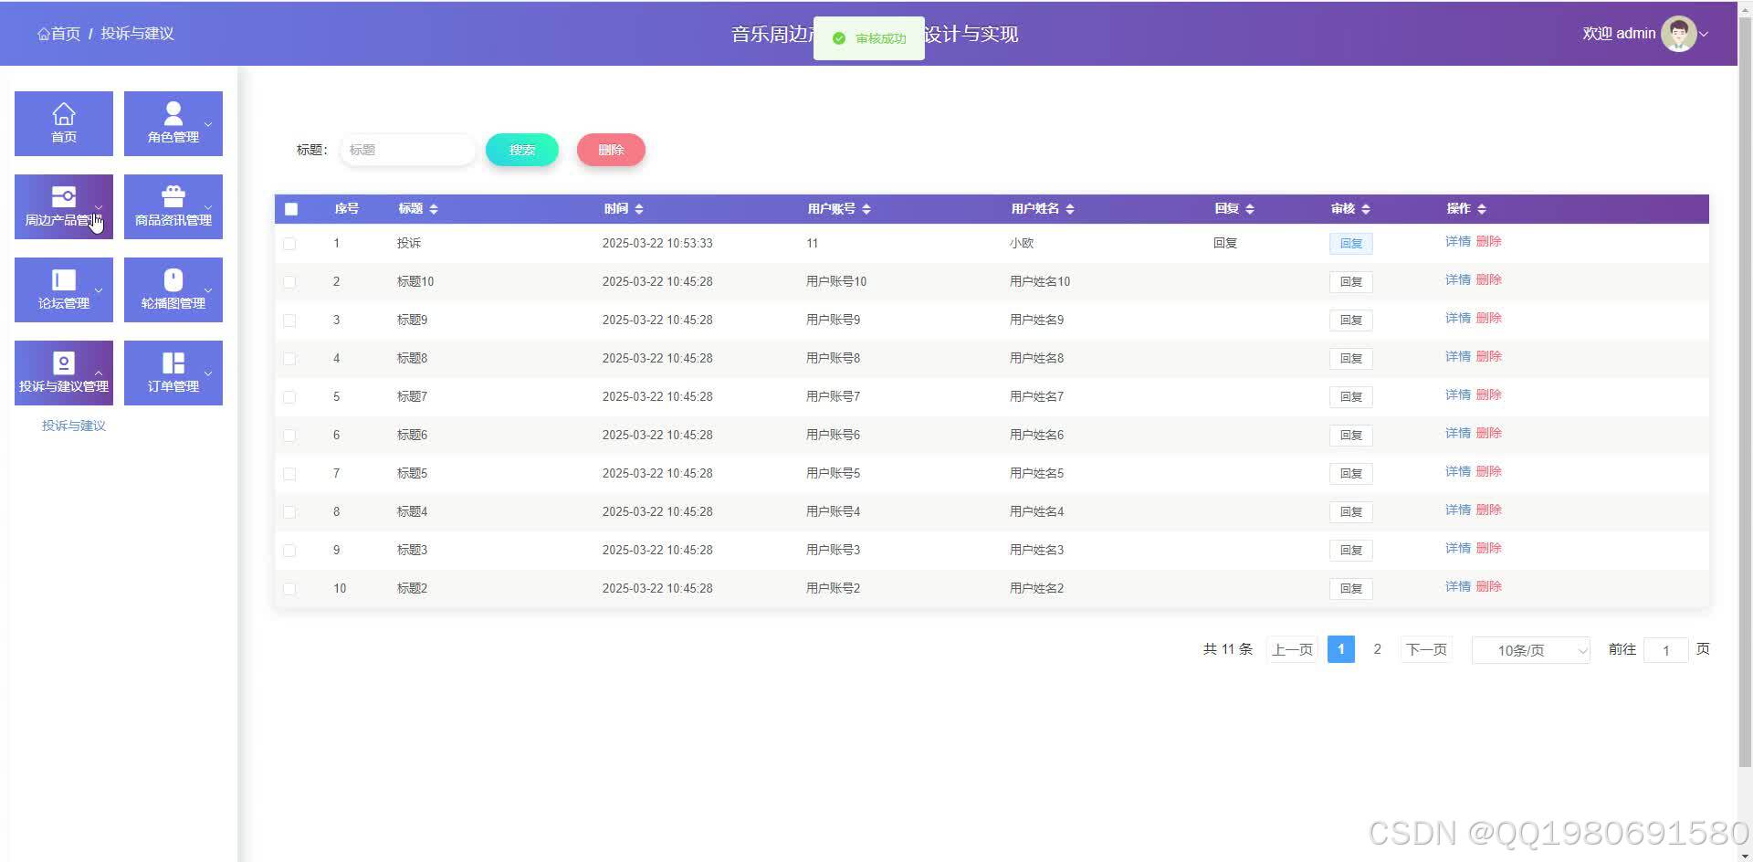The width and height of the screenshot is (1753, 862).
Task: Click the 2025-03-22 10:53:33 time cell
Action: click(657, 244)
